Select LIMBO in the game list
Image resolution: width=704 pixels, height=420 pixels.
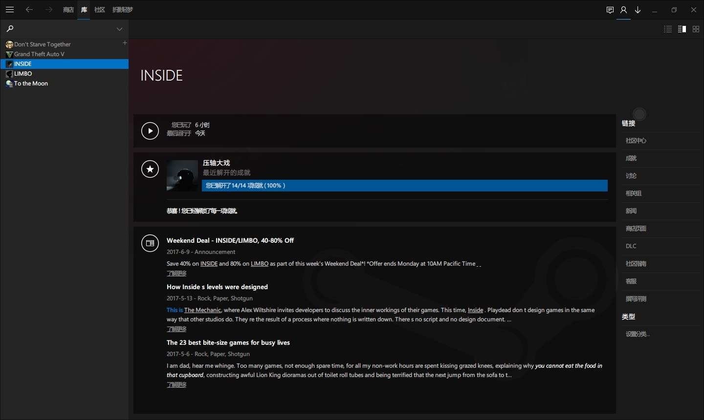click(23, 74)
